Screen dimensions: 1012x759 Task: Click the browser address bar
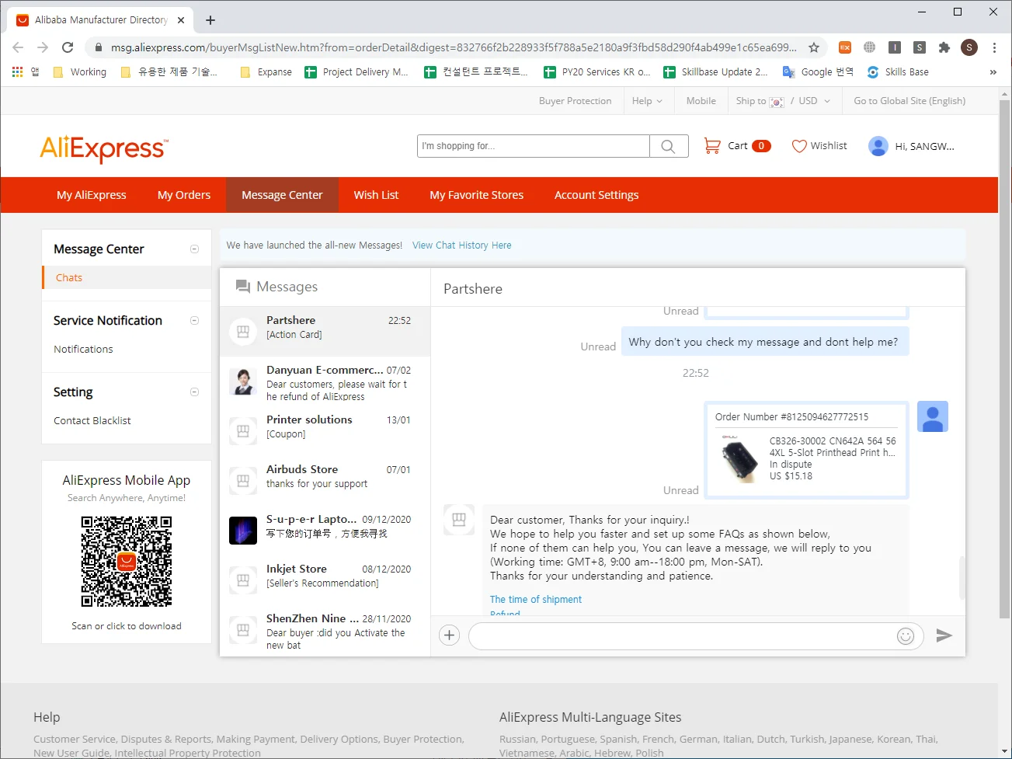pos(453,47)
